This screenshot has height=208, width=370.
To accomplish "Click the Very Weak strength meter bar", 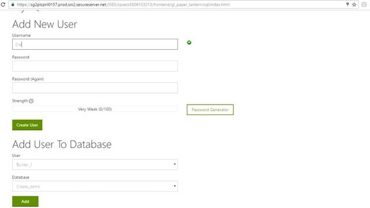I will point(95,109).
